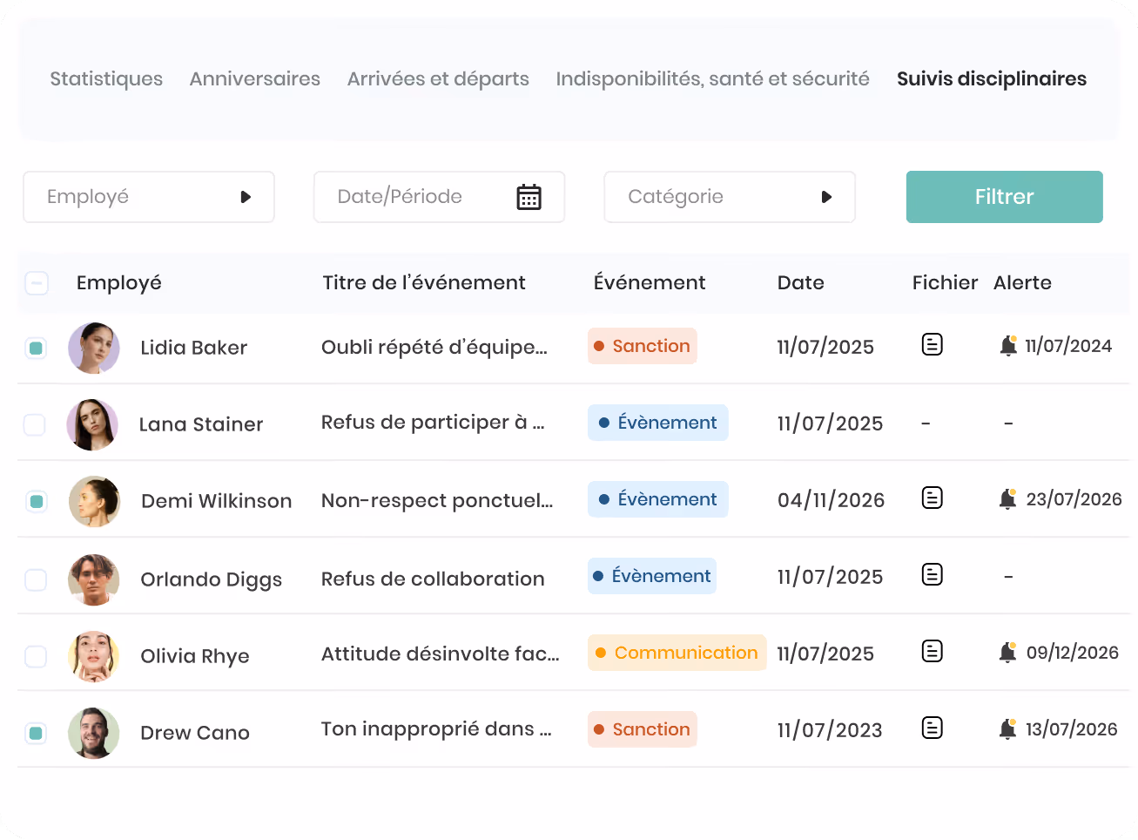Click the title 'Non-respect ponctuel...'

pos(437,501)
